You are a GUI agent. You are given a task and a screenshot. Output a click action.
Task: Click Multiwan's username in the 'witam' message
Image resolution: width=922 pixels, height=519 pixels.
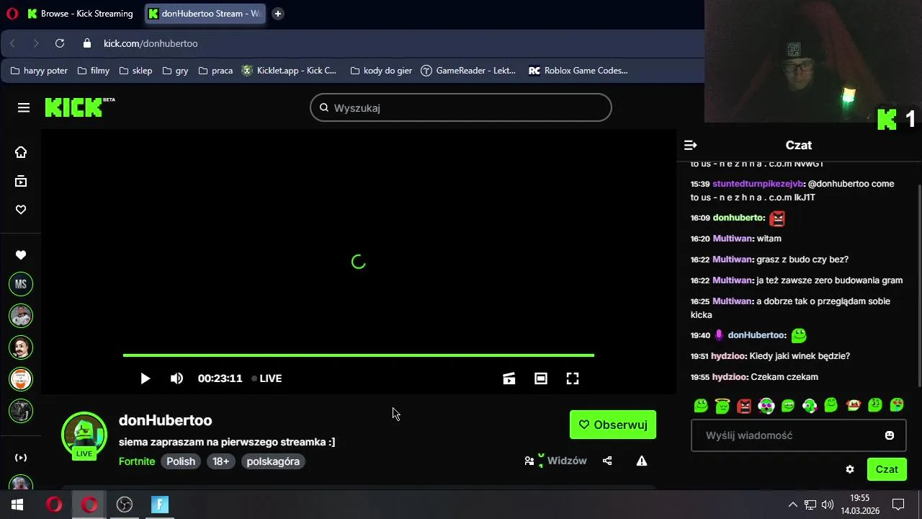pos(733,239)
